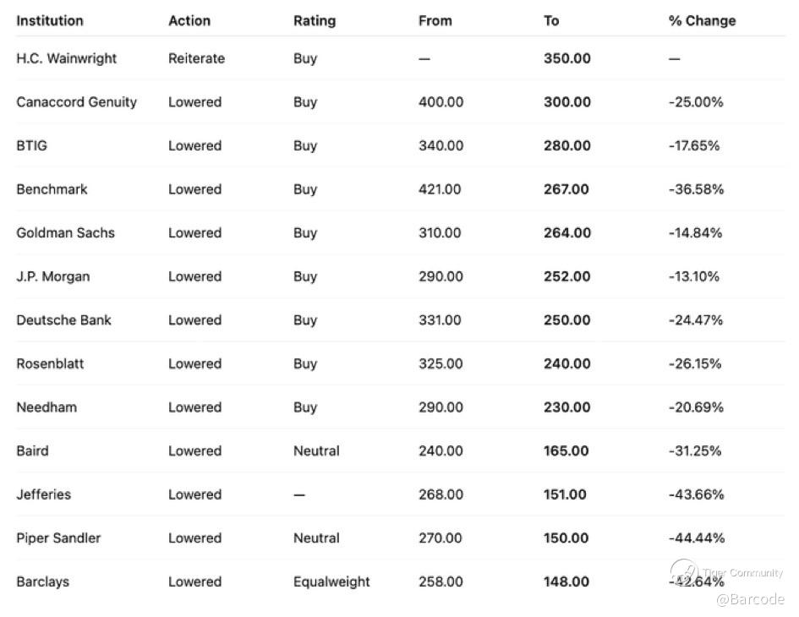
Task: Click the To column header
Action: pyautogui.click(x=551, y=20)
